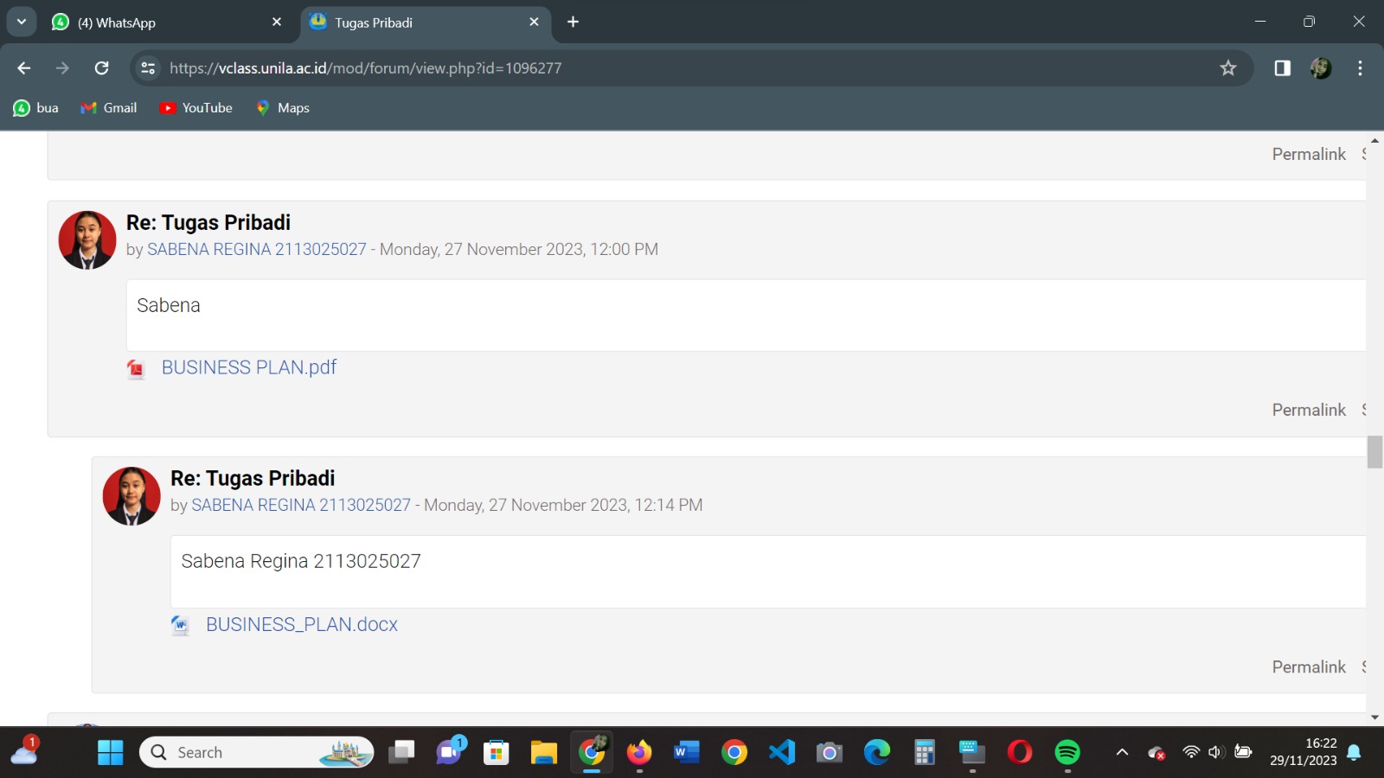
Task: Download the BUSINESS PLAN.pdf attachment link
Action: point(249,367)
